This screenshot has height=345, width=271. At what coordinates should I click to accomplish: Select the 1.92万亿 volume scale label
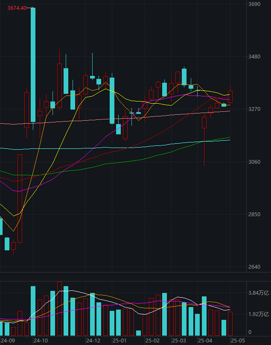(259, 314)
